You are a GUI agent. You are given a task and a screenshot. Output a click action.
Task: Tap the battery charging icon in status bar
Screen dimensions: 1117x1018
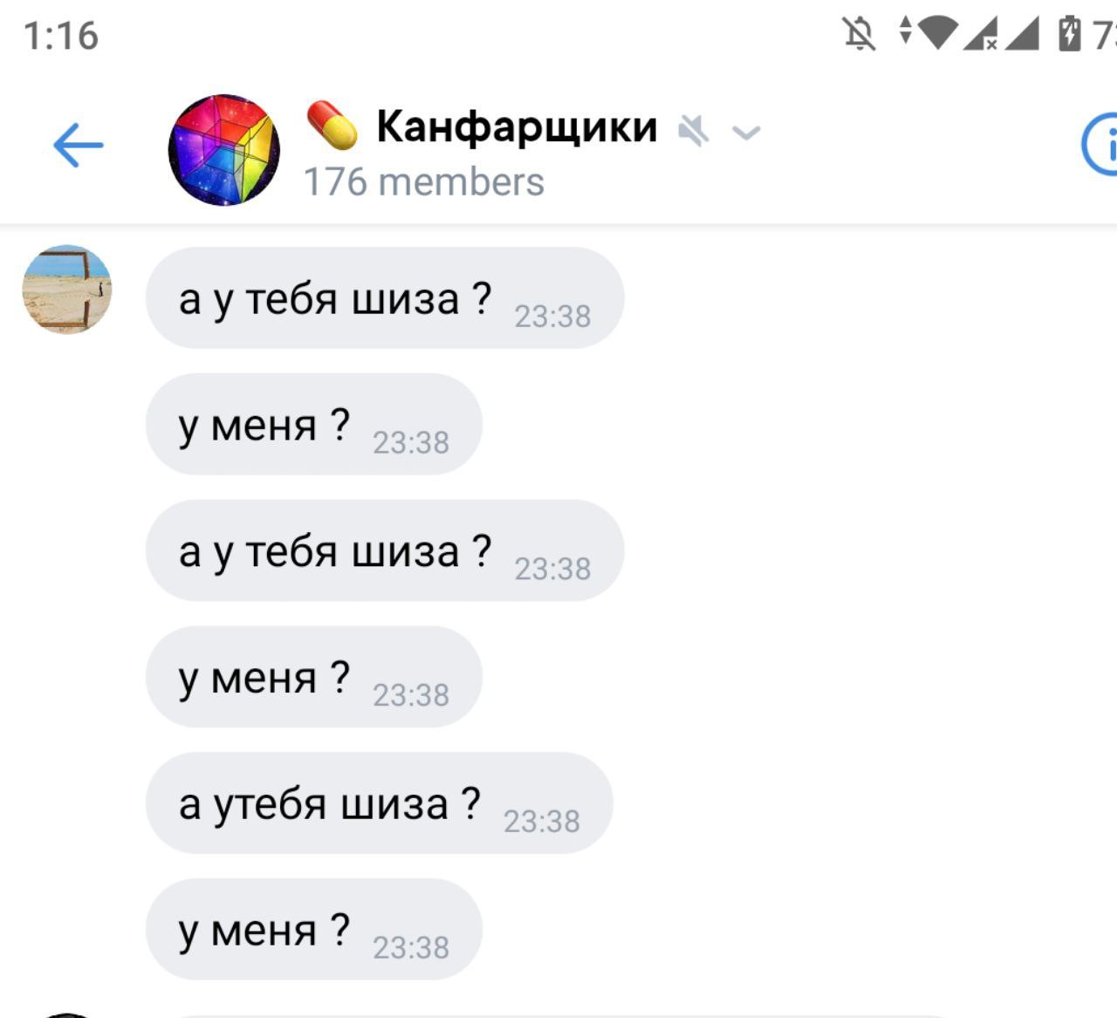pyautogui.click(x=1069, y=35)
